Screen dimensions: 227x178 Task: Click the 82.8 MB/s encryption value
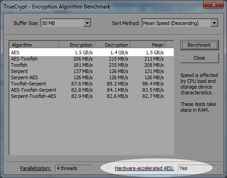click(82, 90)
